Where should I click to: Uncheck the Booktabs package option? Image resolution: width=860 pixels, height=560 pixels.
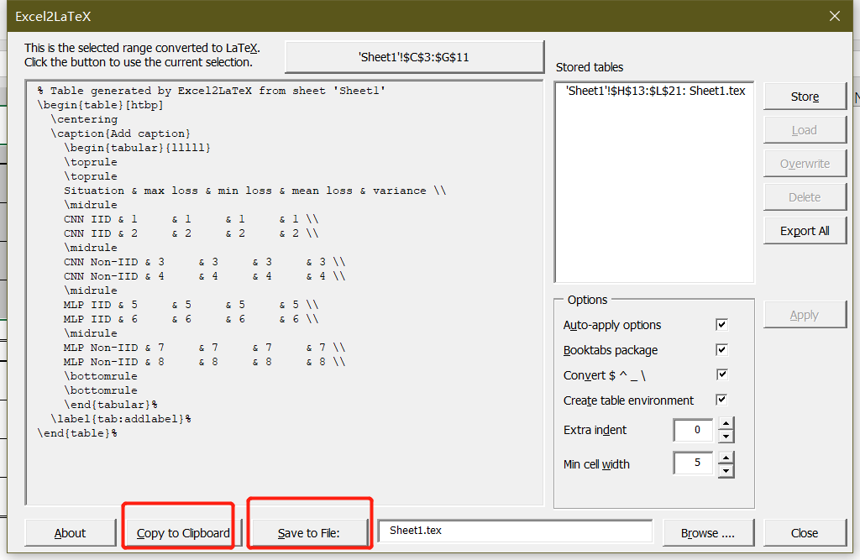pyautogui.click(x=721, y=350)
